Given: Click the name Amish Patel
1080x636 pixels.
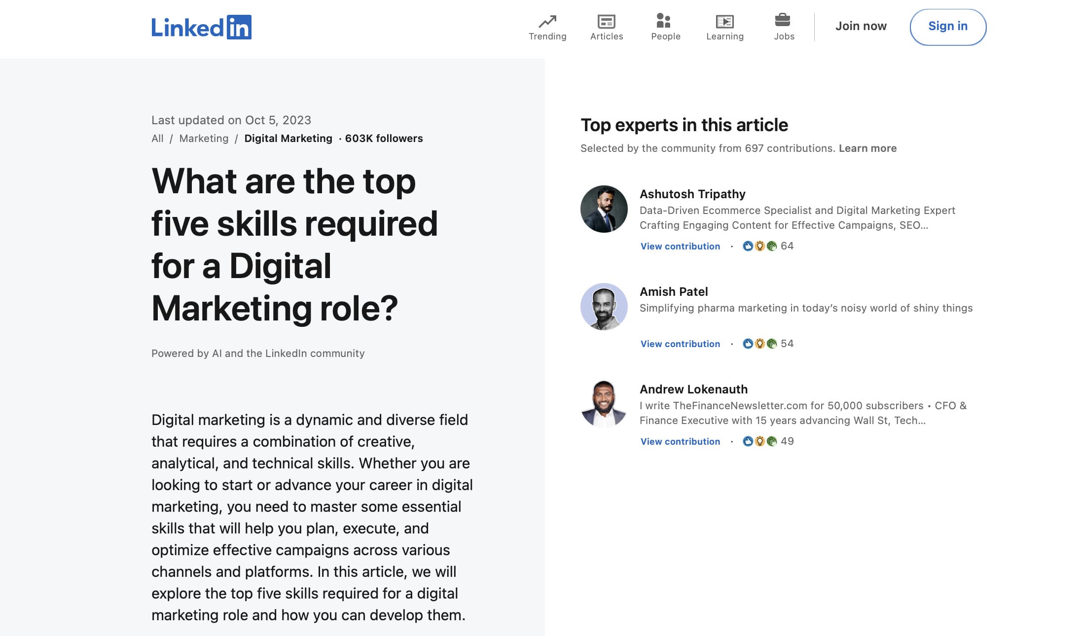Looking at the screenshot, I should click(x=674, y=292).
